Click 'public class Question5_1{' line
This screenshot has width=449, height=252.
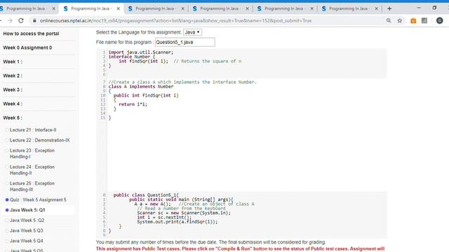pyautogui.click(x=146, y=195)
